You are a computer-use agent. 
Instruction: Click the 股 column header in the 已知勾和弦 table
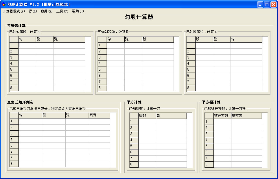pyautogui.click(x=158, y=39)
